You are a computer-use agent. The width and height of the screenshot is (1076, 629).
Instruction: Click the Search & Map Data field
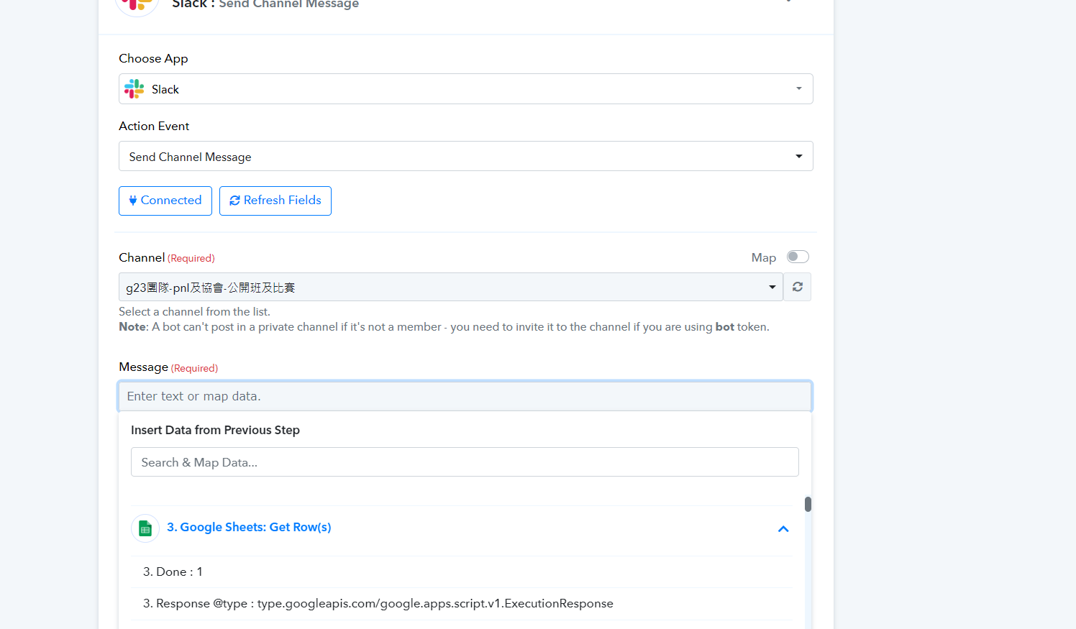point(465,462)
